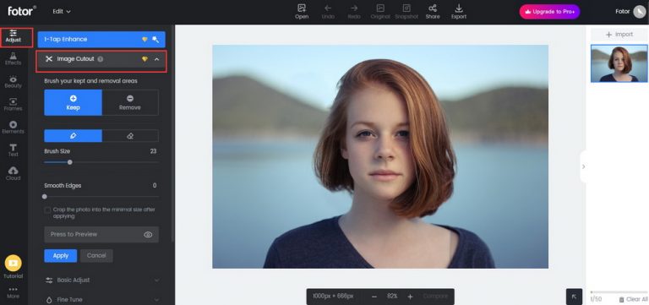Open the Elements panel in sidebar
Screen dimensions: 649x305
click(14, 127)
